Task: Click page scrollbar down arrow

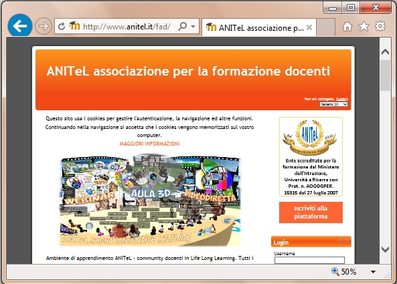Action: 385,250
